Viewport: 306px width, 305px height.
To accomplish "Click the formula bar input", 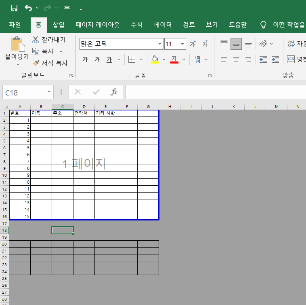I will pyautogui.click(x=216, y=92).
